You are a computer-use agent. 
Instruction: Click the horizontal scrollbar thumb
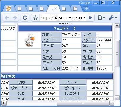point(83,103)
